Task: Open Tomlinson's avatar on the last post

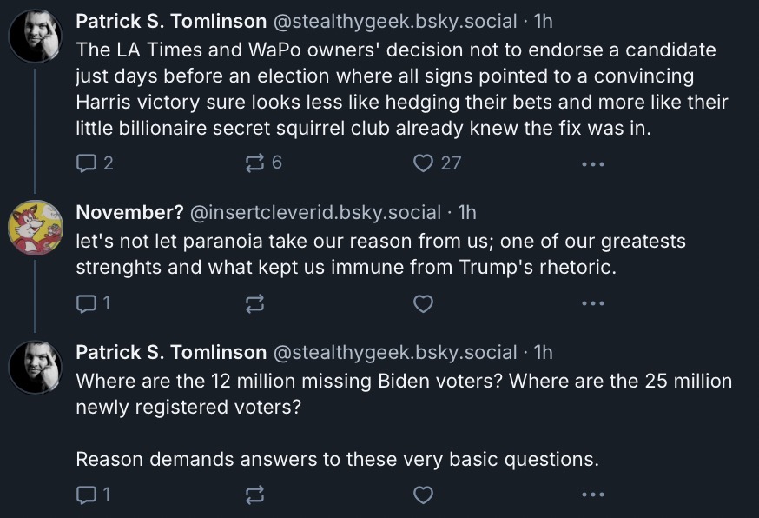Action: [x=36, y=367]
